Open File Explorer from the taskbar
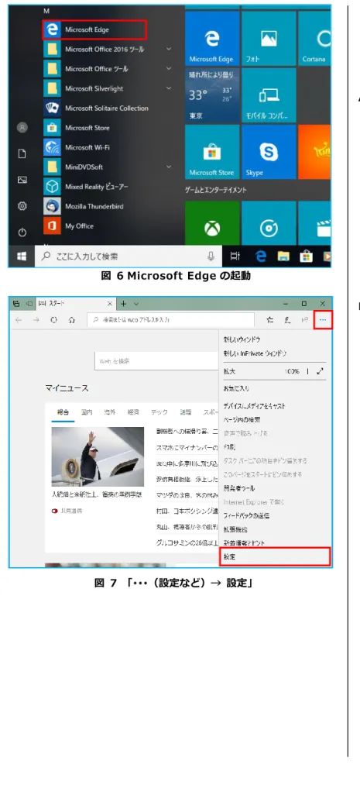360x792 pixels. (x=283, y=257)
